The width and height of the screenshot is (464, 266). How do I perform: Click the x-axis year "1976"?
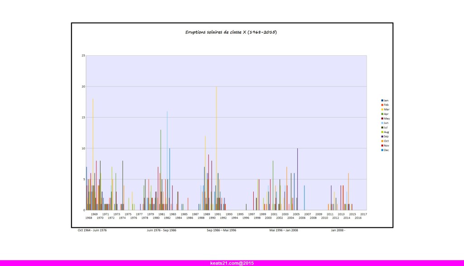pos(134,218)
